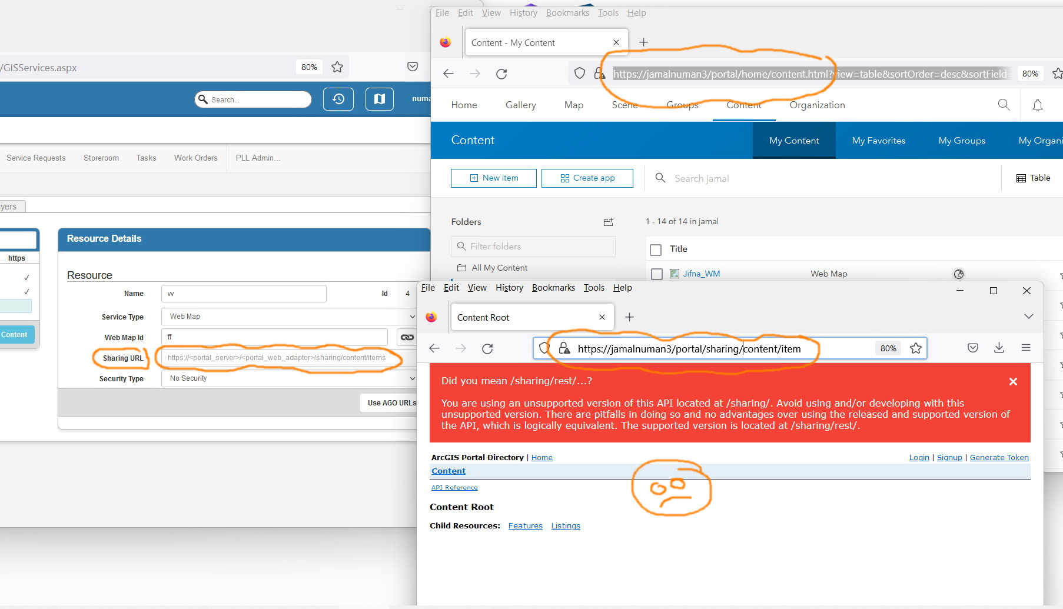Open the create new folder icon next to Folders
Image resolution: width=1063 pixels, height=609 pixels.
609,222
